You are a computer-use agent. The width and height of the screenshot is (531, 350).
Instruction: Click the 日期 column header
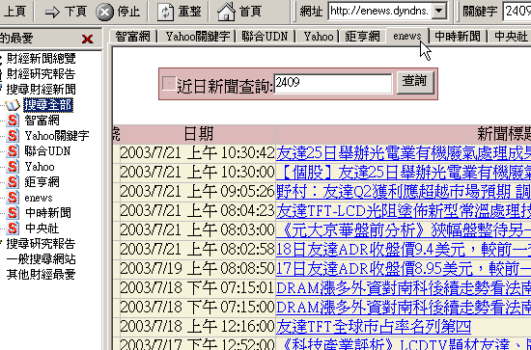[198, 134]
